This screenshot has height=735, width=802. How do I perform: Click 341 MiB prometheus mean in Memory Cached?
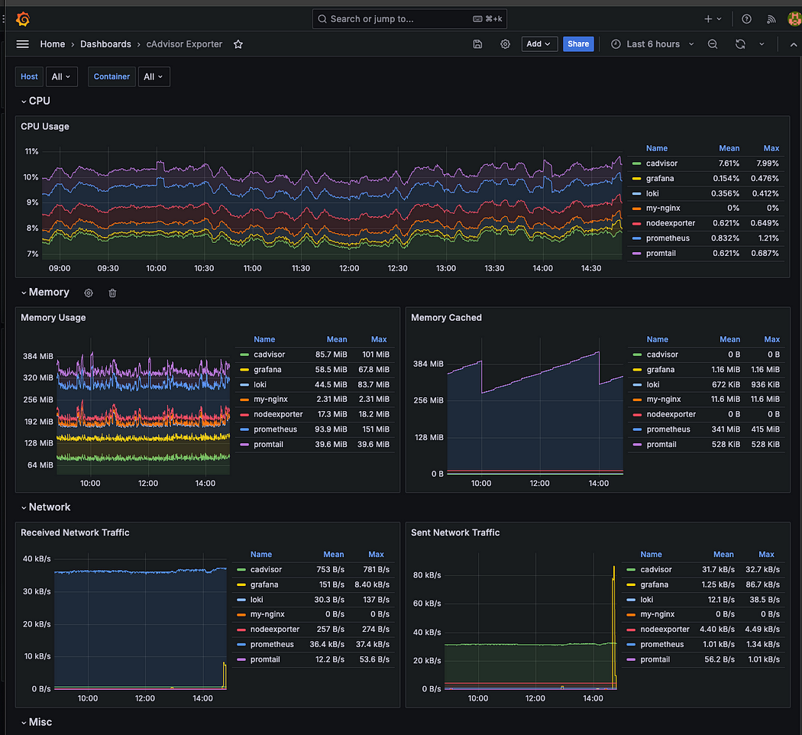point(726,429)
